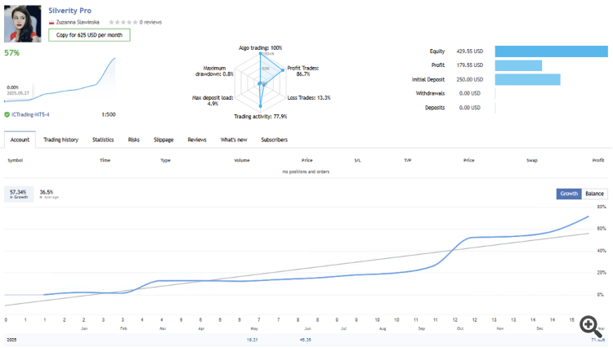
Task: Switch the chart to Balance view
Action: click(594, 194)
